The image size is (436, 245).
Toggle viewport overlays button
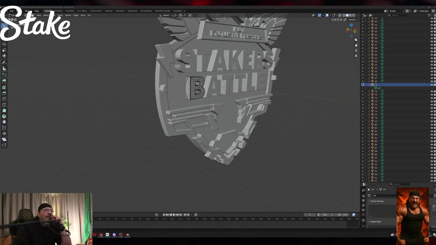point(327,15)
